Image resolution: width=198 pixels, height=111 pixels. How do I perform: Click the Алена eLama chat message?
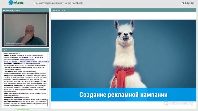26,59
